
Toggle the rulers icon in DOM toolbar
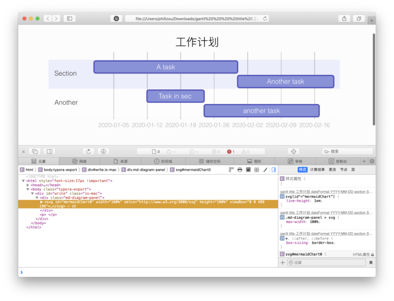(x=231, y=170)
